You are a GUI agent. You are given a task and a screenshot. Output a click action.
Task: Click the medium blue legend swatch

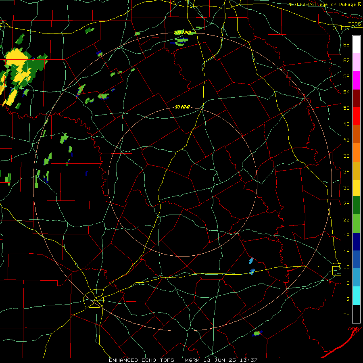356,259
